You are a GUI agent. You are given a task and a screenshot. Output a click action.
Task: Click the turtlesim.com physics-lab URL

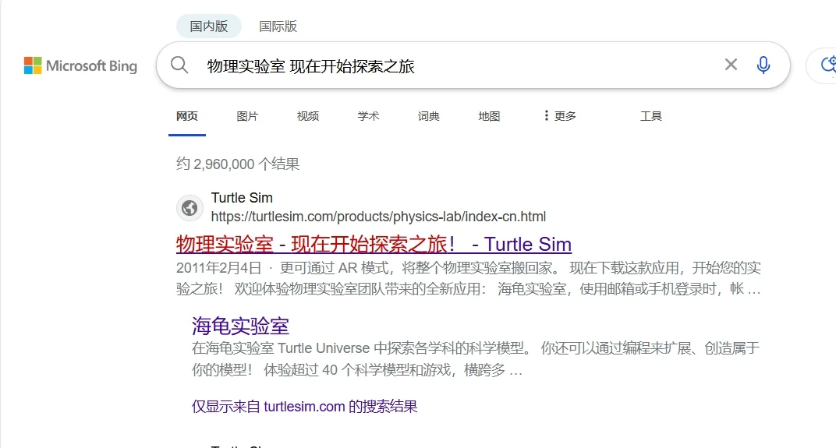(x=378, y=217)
